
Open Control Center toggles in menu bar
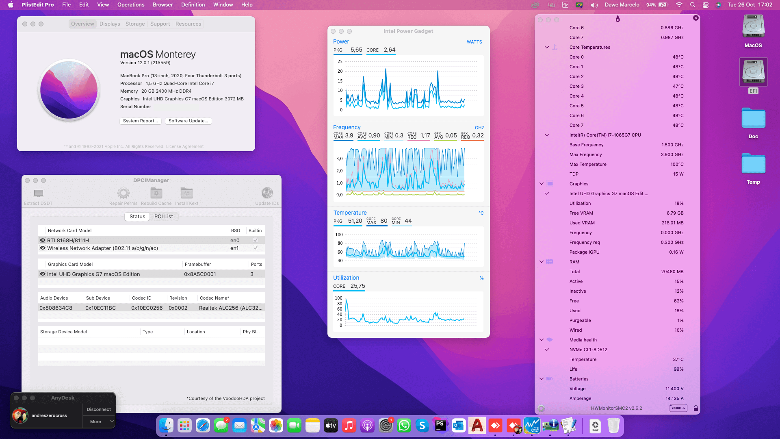click(x=706, y=5)
